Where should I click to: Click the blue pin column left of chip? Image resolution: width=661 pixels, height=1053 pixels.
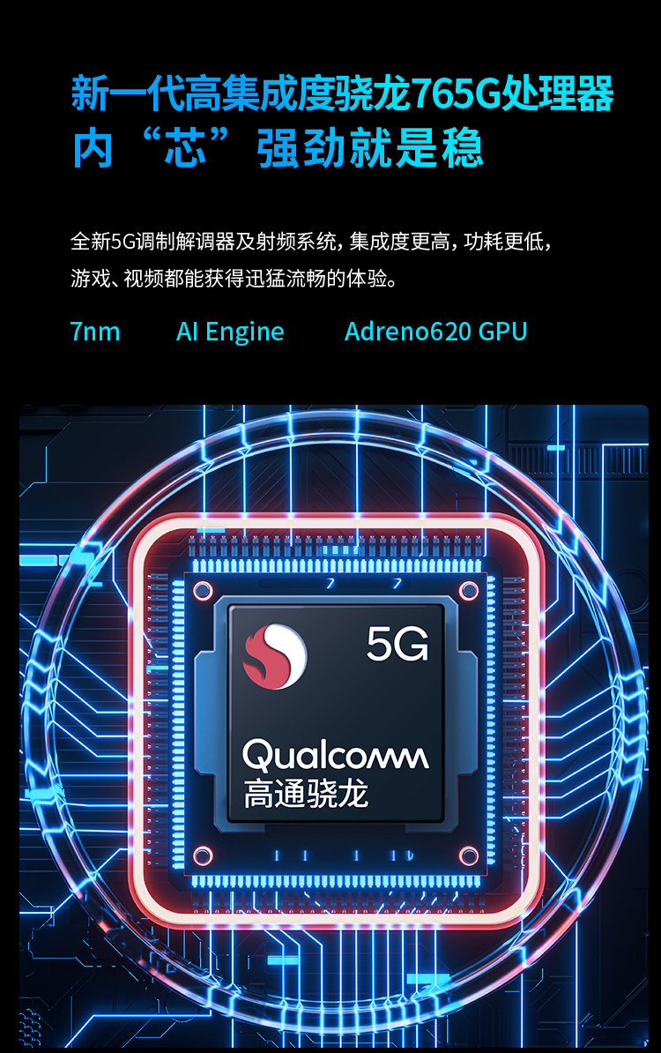(x=179, y=723)
